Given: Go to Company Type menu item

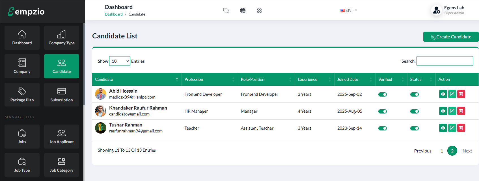Looking at the screenshot, I should coord(62,38).
